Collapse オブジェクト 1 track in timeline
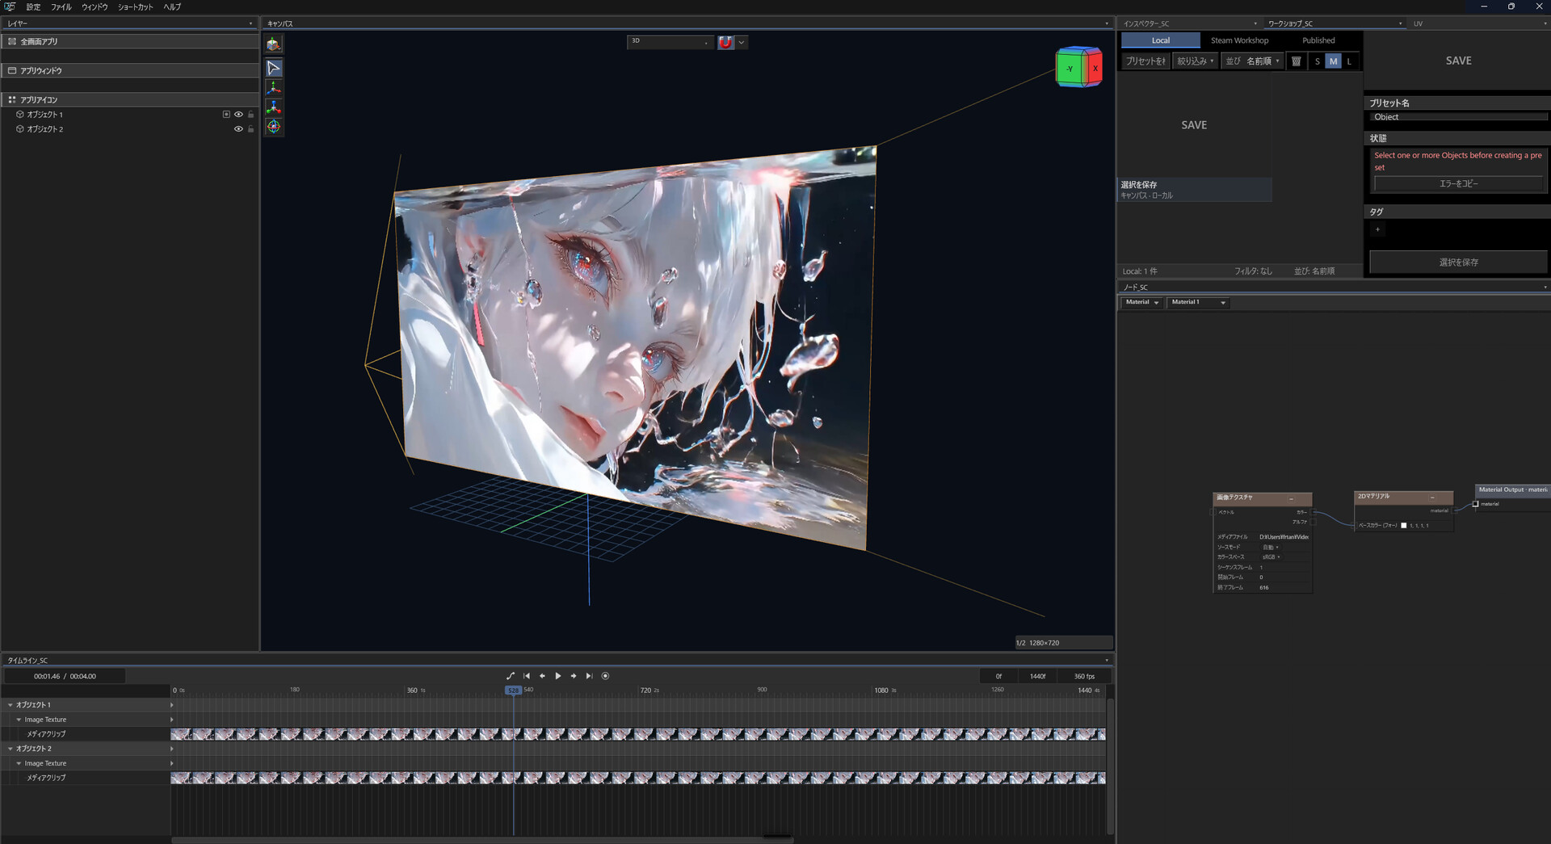Screen dimensions: 1551x844 click(11, 705)
